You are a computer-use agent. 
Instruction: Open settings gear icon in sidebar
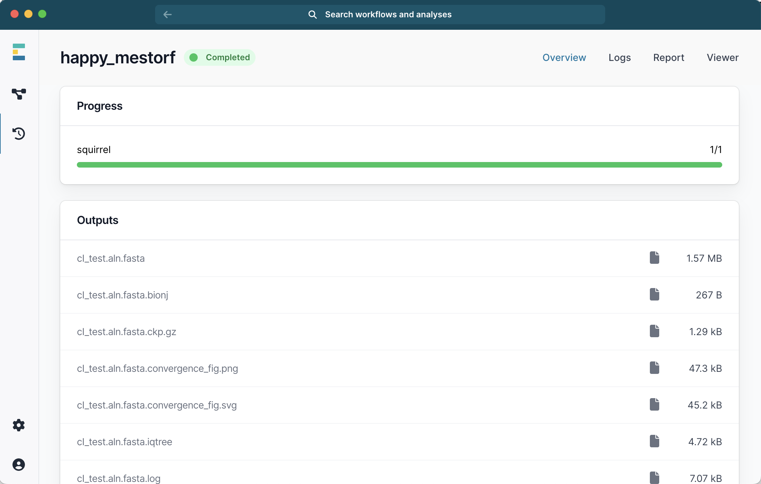click(19, 425)
